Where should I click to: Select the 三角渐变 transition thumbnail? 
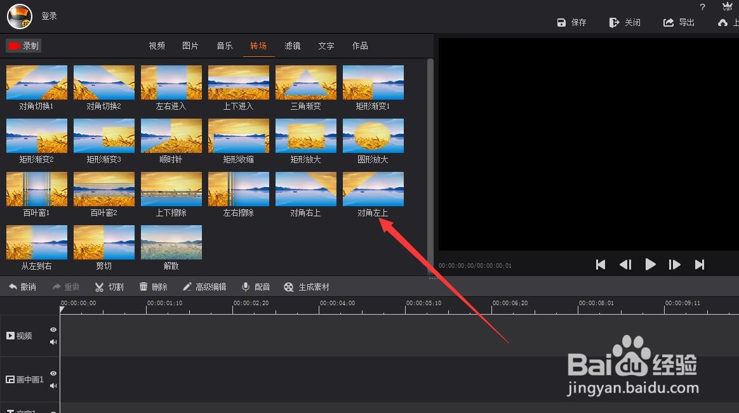click(306, 82)
